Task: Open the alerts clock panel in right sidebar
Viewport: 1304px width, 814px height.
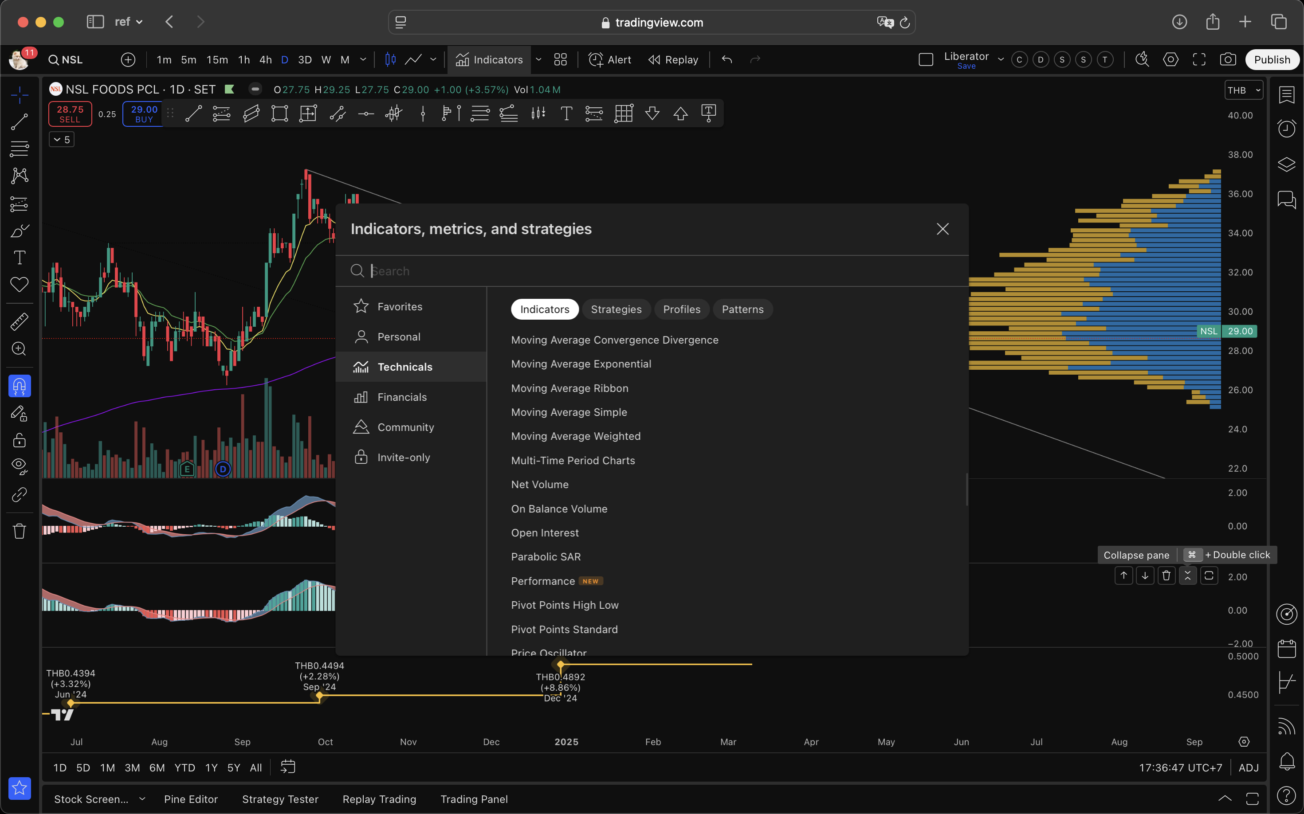Action: pos(1287,129)
